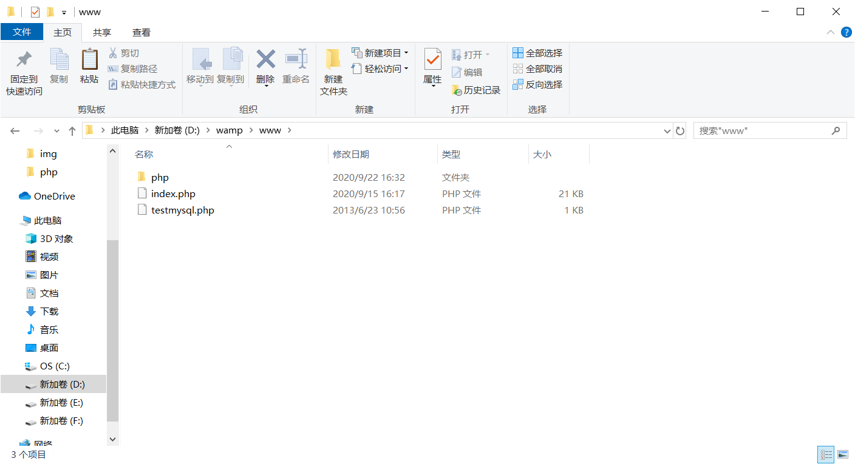
Task: Select OneDrive in navigation pane
Action: tap(54, 197)
